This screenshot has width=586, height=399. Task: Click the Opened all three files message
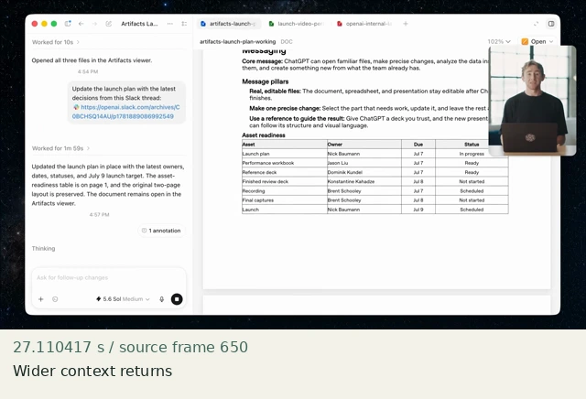[x=92, y=60]
